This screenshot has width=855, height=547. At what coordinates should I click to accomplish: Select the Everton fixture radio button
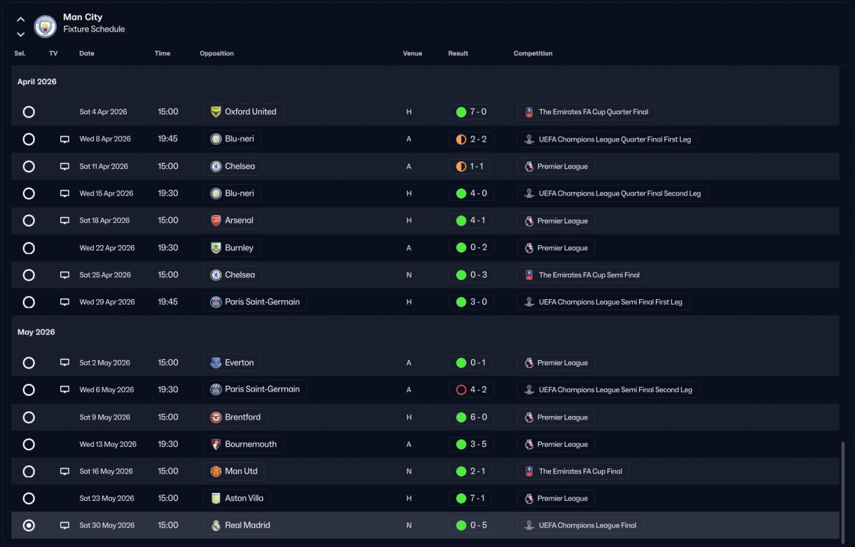(29, 363)
